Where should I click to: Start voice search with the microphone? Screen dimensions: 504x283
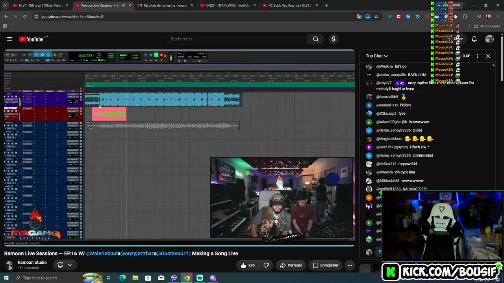pos(334,39)
